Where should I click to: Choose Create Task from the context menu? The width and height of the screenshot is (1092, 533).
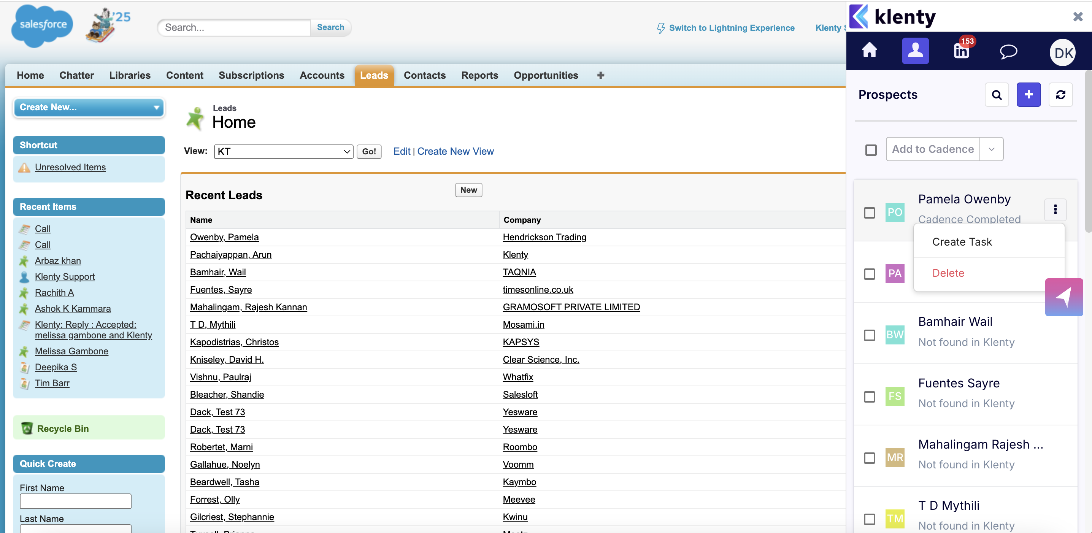962,242
